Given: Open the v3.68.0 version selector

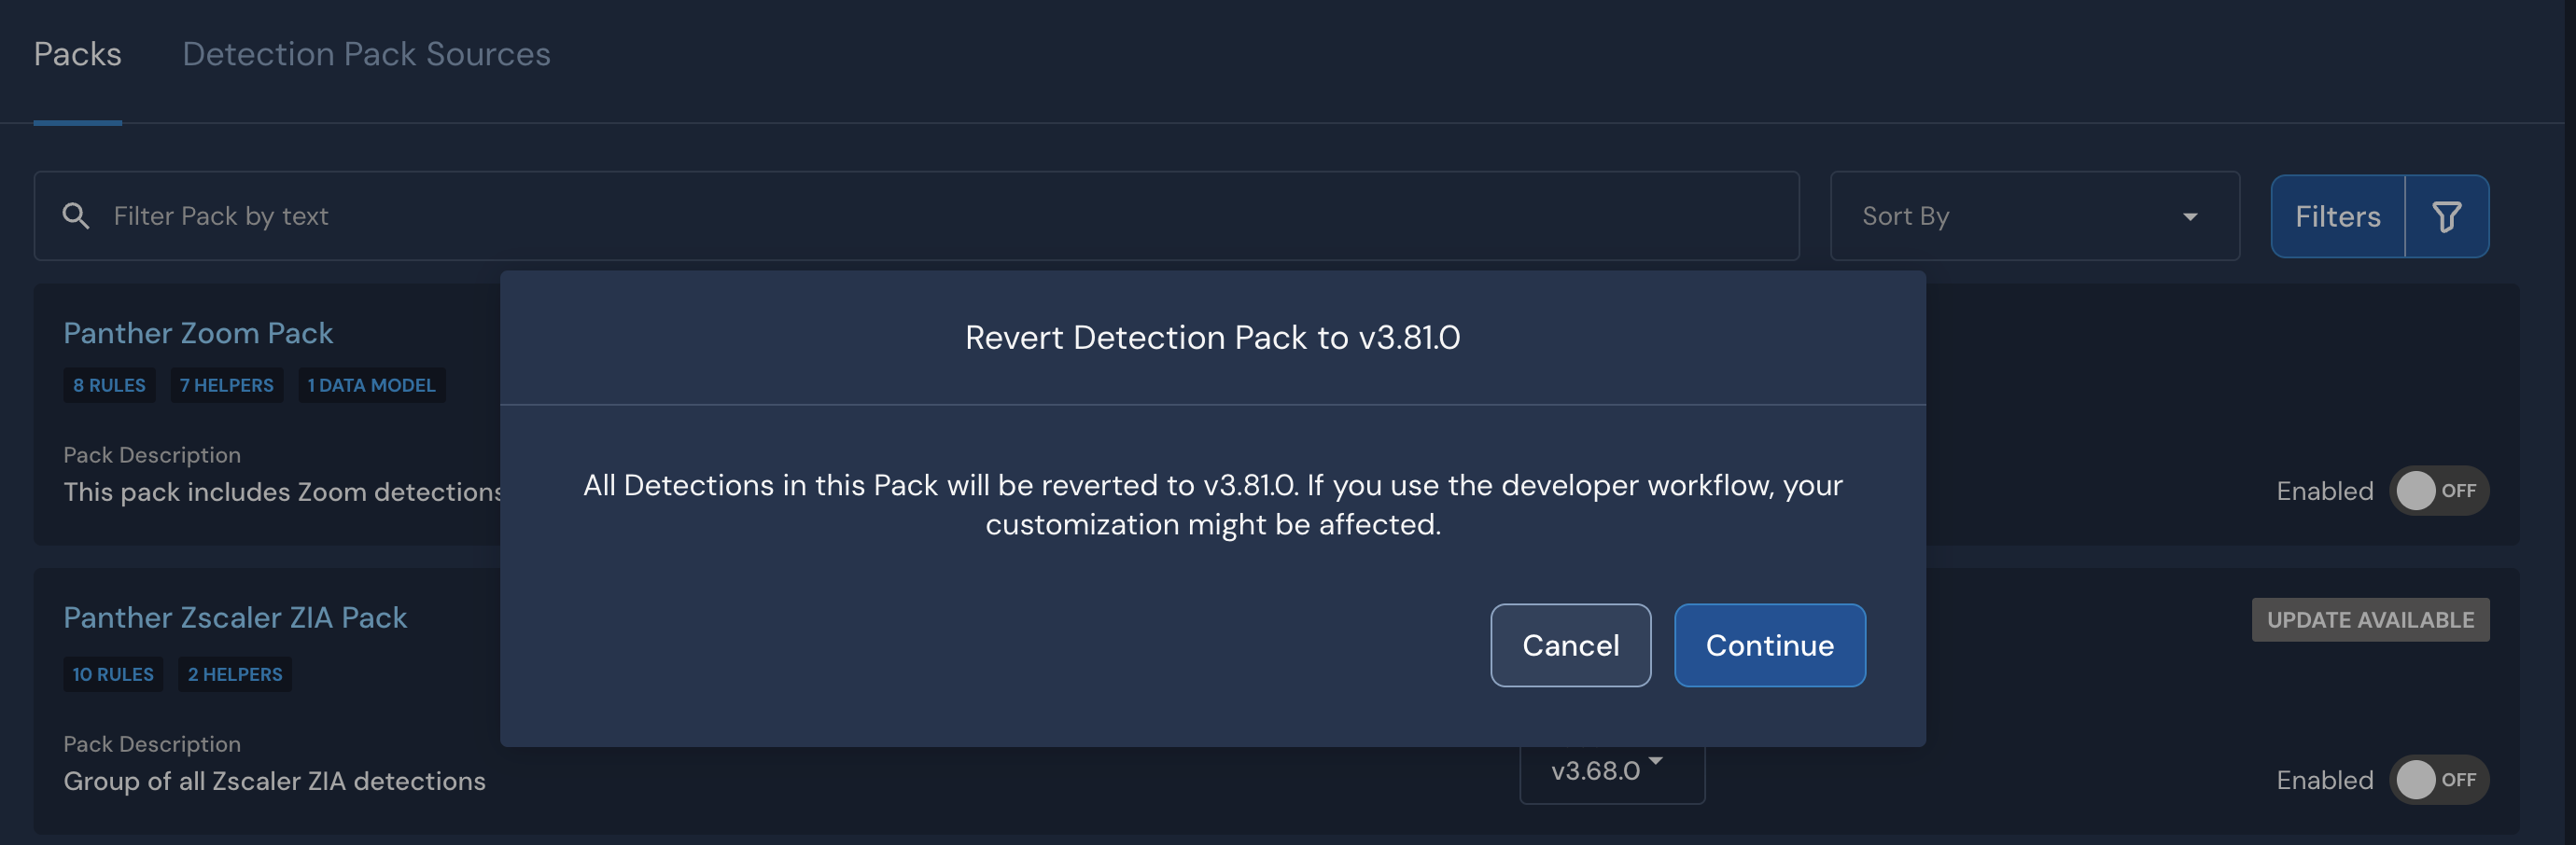Looking at the screenshot, I should point(1610,770).
